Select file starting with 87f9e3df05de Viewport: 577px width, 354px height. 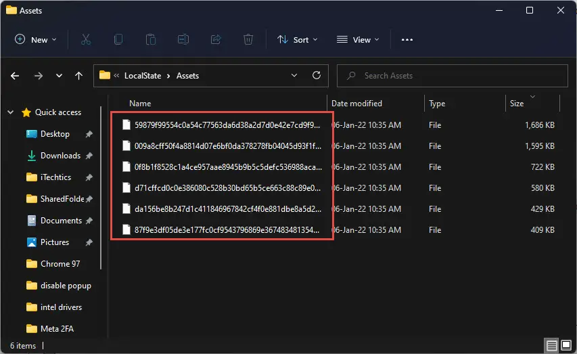pos(227,230)
